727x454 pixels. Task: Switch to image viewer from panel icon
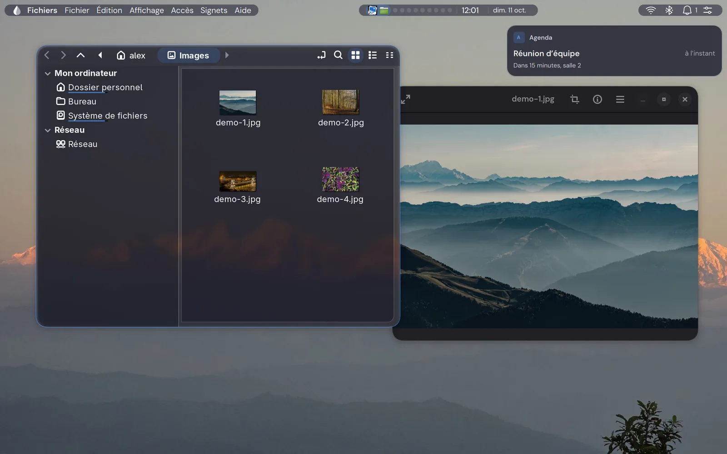click(372, 10)
